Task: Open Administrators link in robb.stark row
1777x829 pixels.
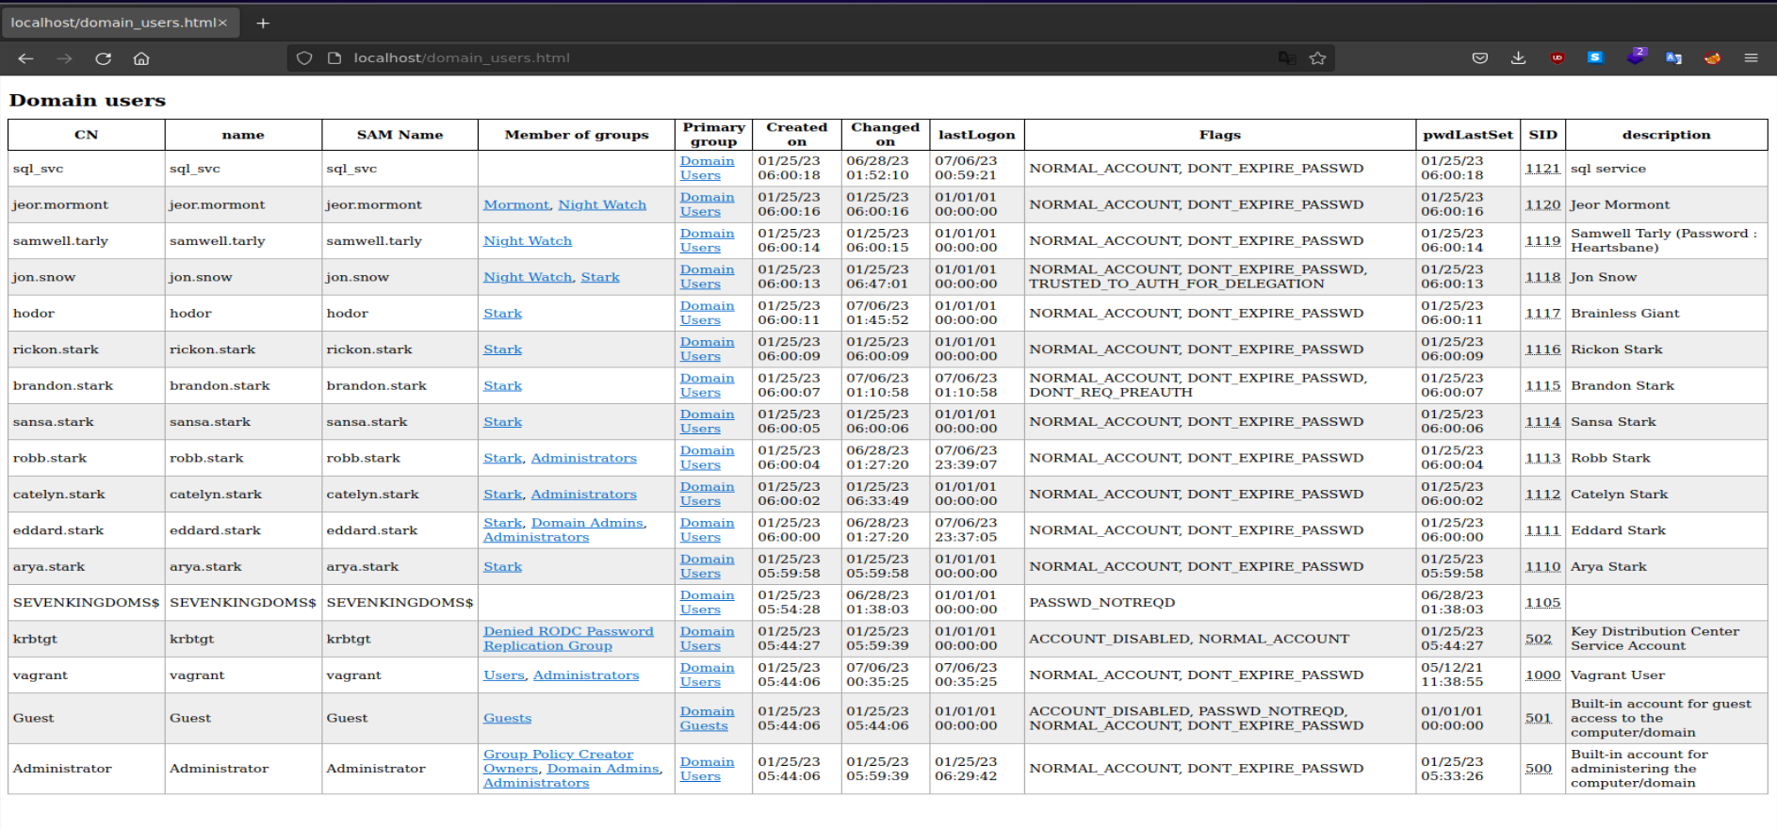Action: 584,458
